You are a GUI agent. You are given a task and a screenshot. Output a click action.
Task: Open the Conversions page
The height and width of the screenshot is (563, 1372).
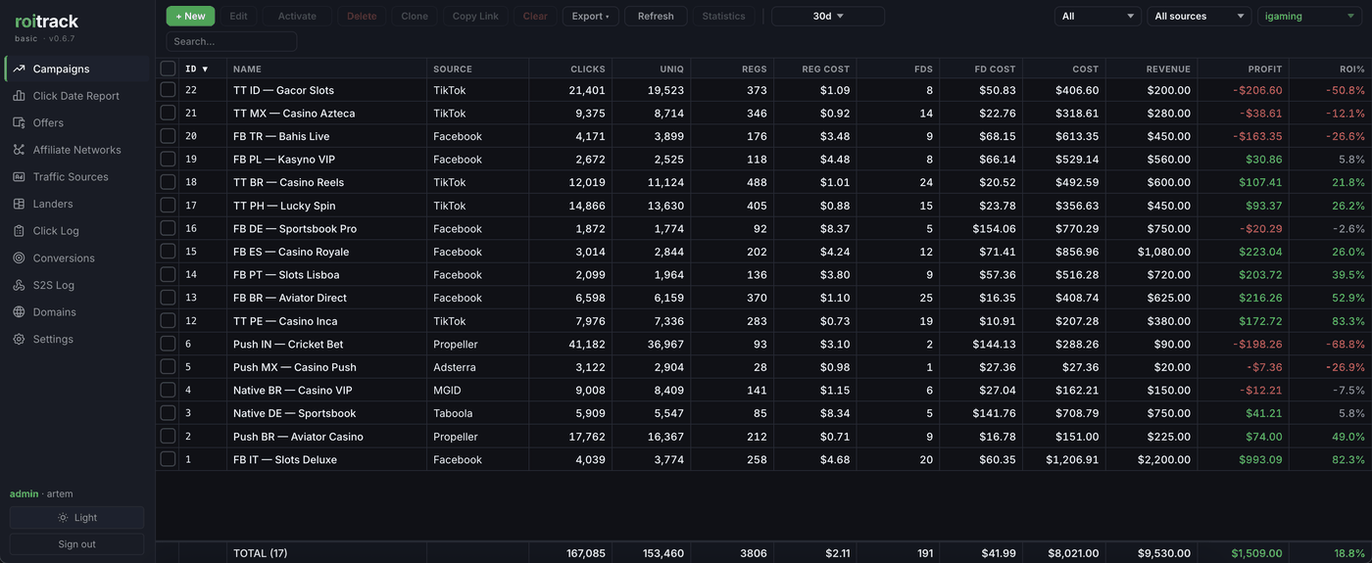(x=77, y=258)
